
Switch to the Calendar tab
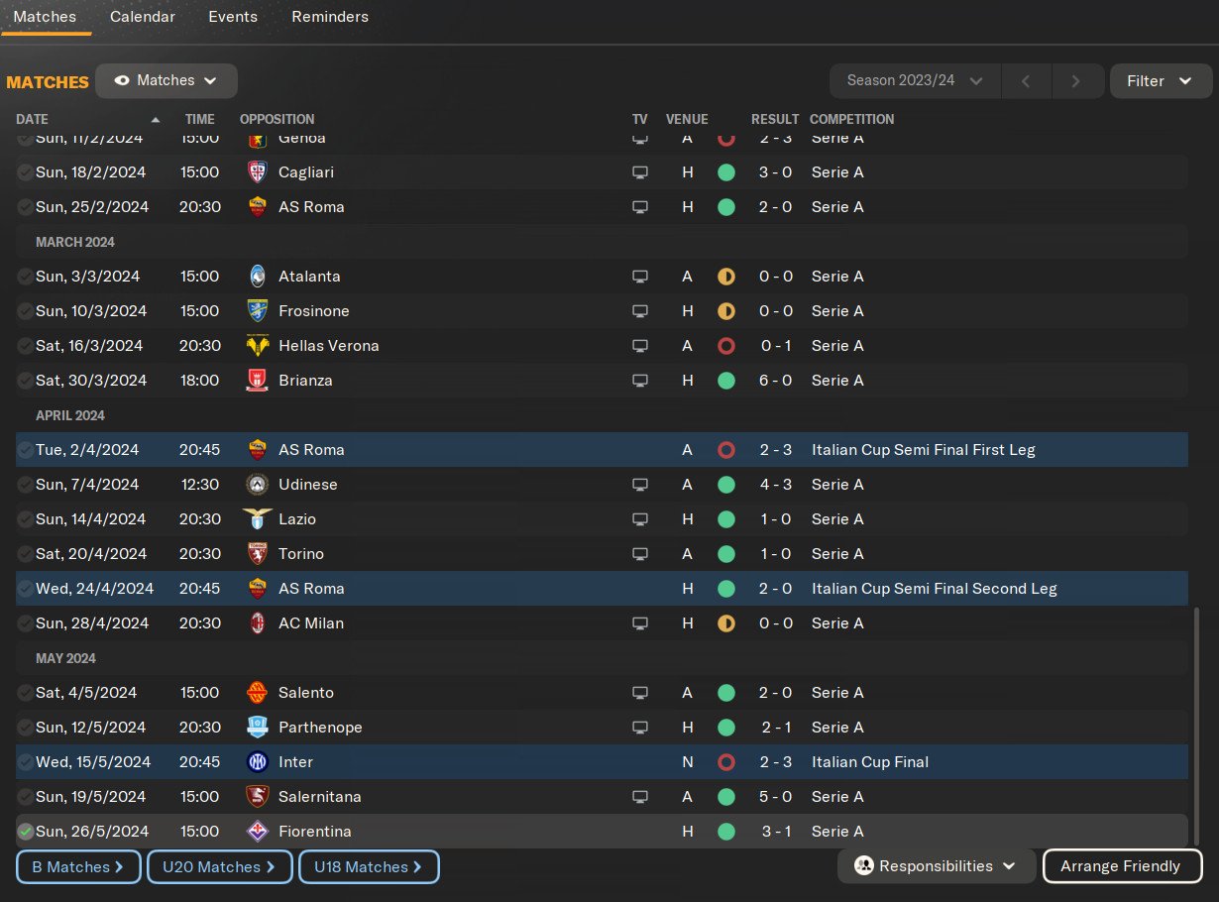(x=143, y=17)
